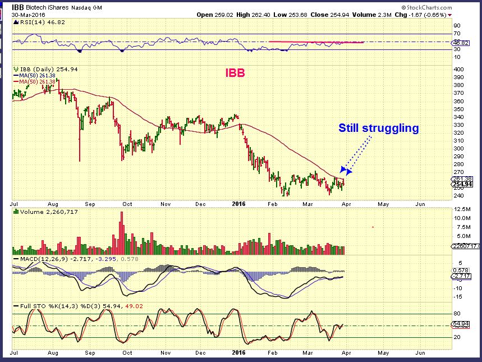
Task: Click the candlestick legend icon before IBB (Daily)
Action: click(x=16, y=69)
